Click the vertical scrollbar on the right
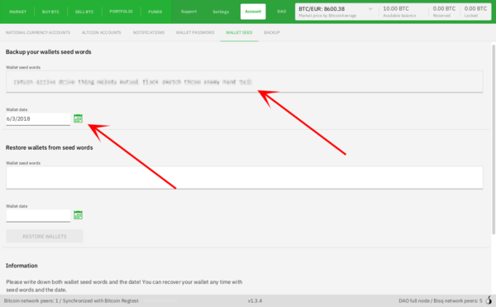 [x=494, y=139]
